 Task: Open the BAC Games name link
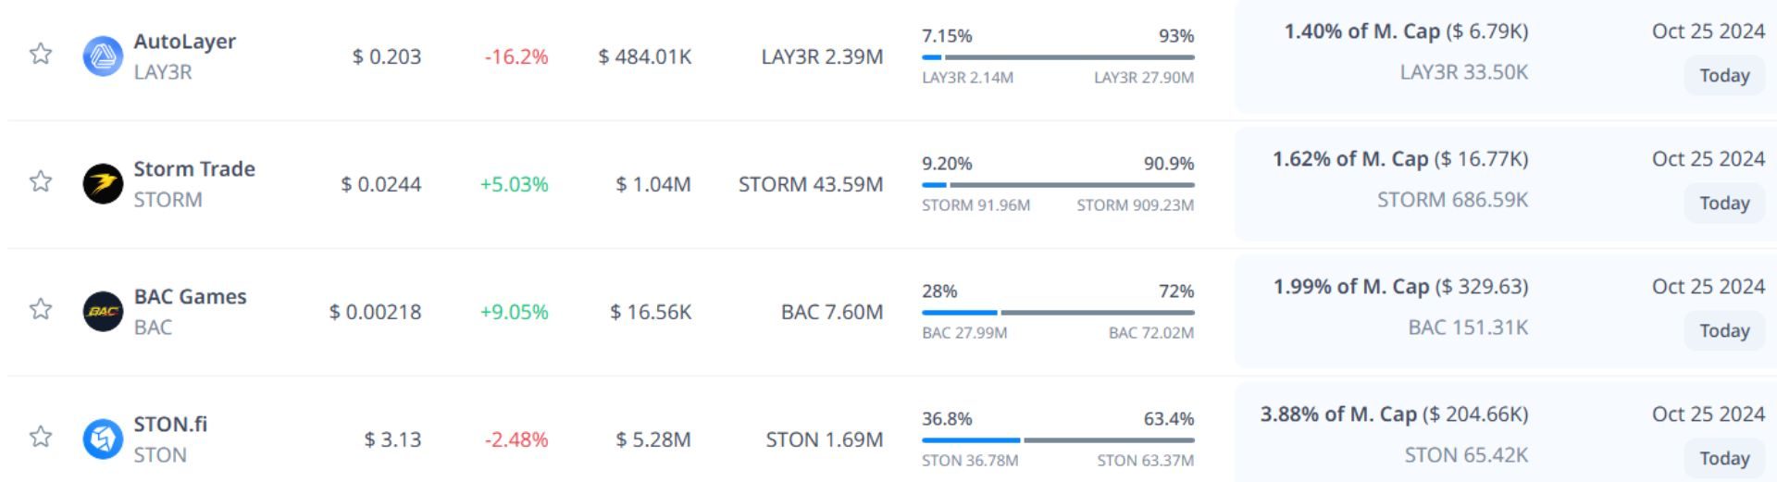tap(190, 297)
